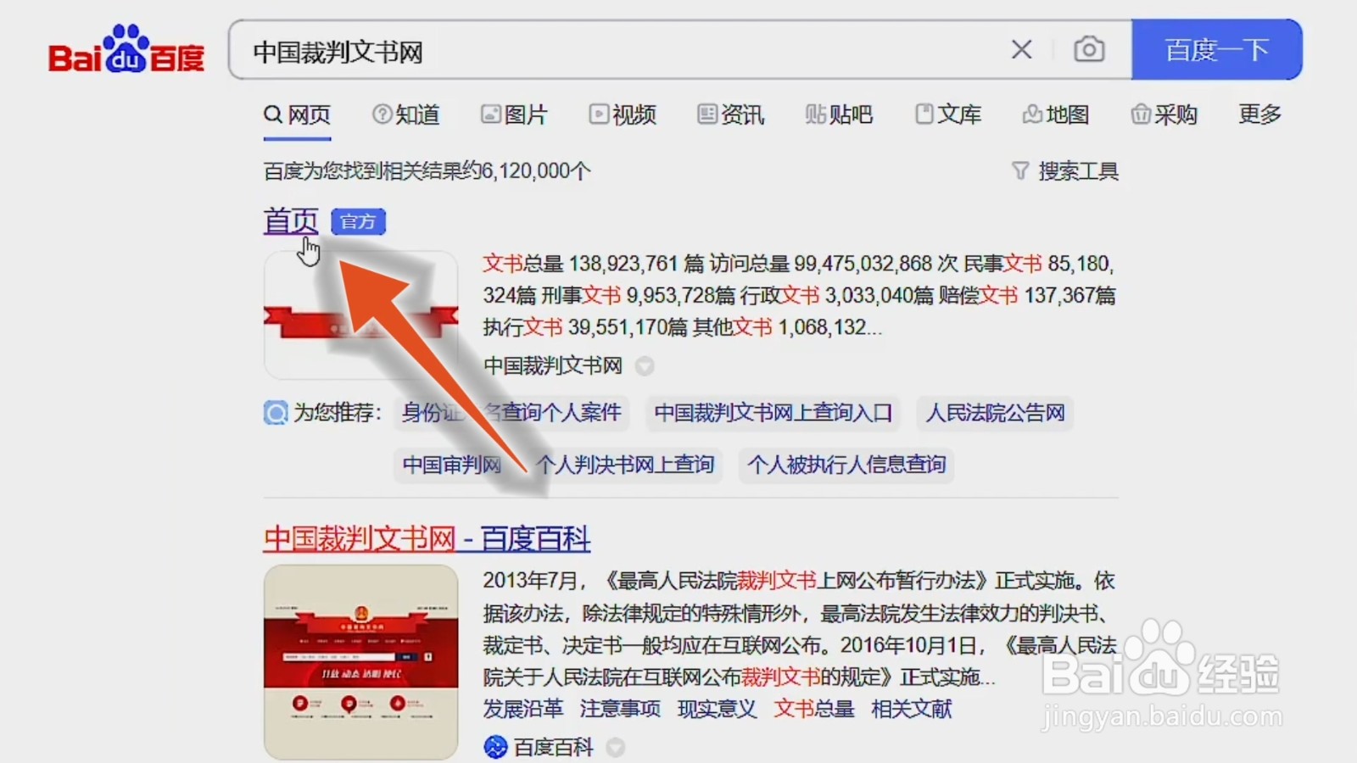Screen dimensions: 1357x763
Task: Select suggestion 个人判决书网上查询
Action: pyautogui.click(x=625, y=465)
